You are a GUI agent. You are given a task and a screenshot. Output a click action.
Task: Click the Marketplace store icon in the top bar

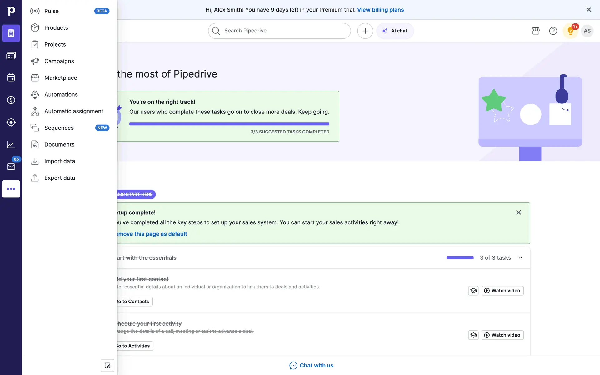pyautogui.click(x=536, y=31)
